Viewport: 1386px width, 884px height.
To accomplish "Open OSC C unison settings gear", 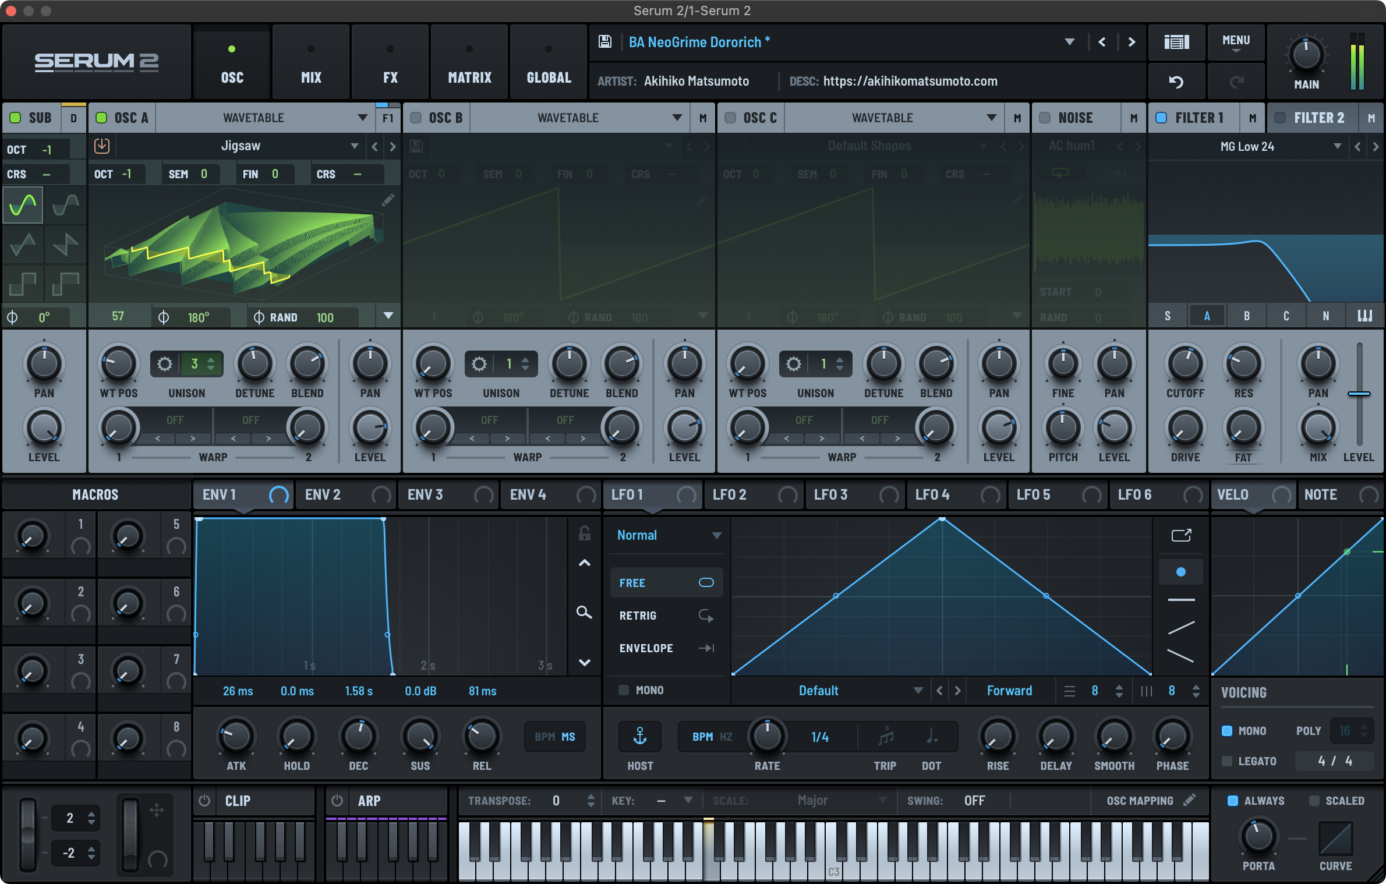I will click(x=793, y=364).
